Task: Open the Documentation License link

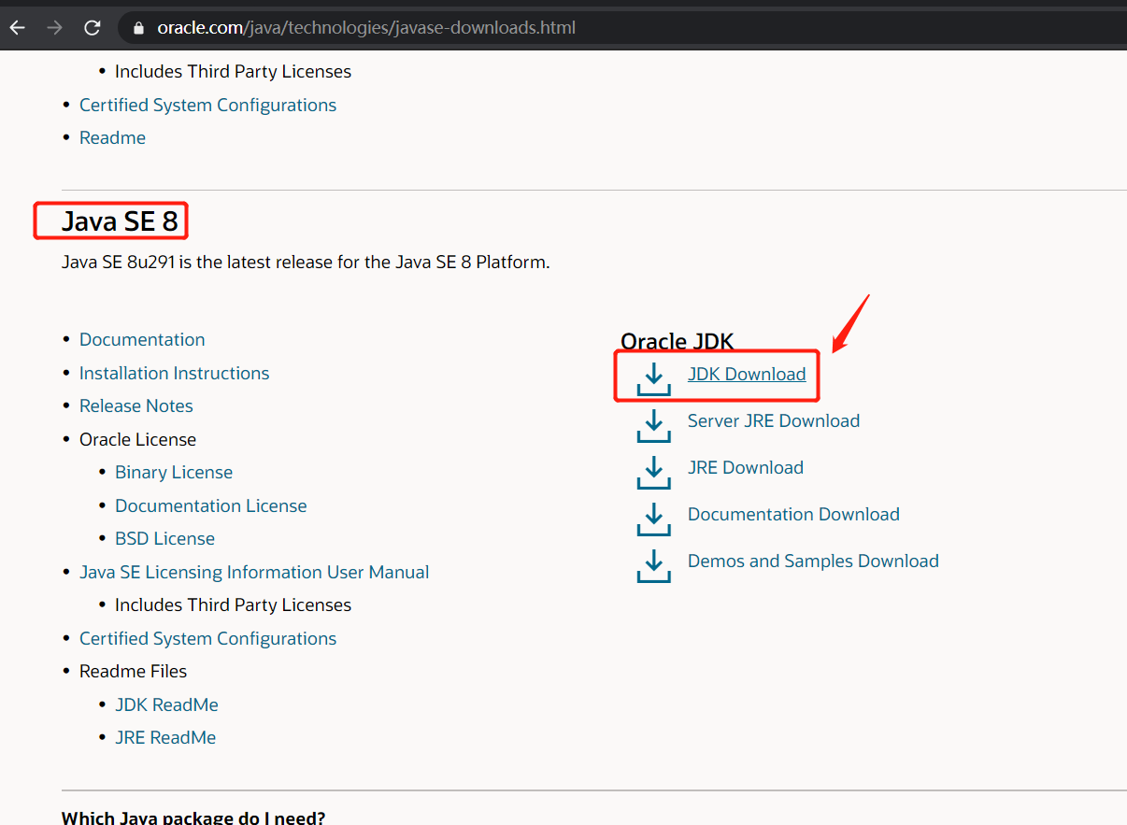Action: coord(210,505)
